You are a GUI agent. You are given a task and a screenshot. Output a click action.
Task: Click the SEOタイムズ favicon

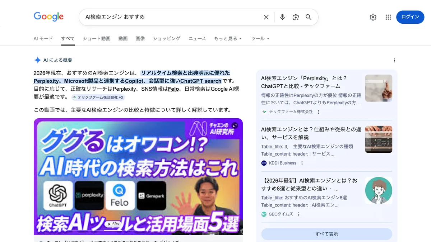264,214
